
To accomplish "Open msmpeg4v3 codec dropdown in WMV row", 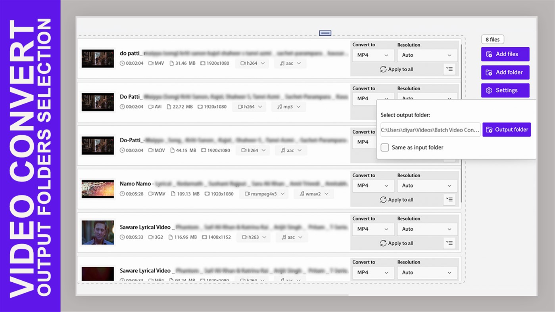I will pos(265,194).
